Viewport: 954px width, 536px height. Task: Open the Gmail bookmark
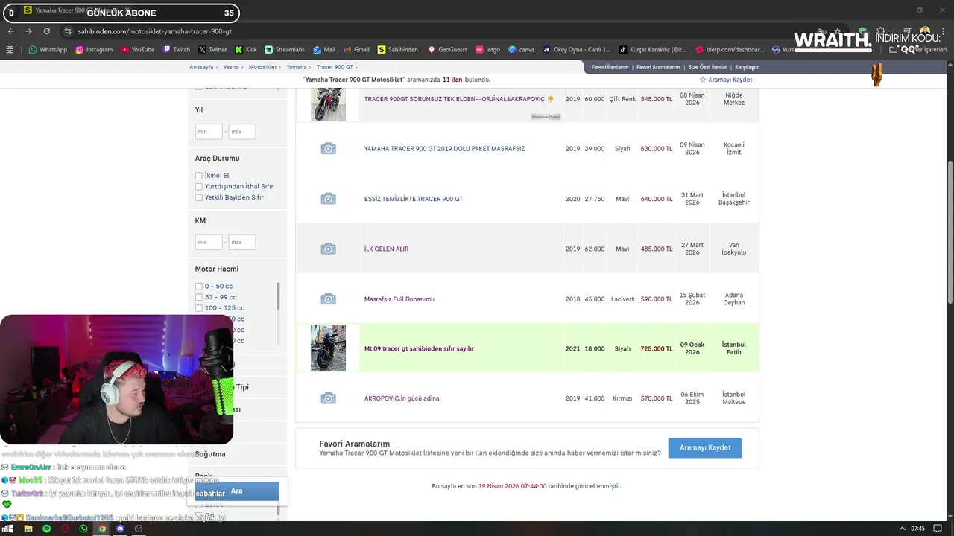[356, 49]
